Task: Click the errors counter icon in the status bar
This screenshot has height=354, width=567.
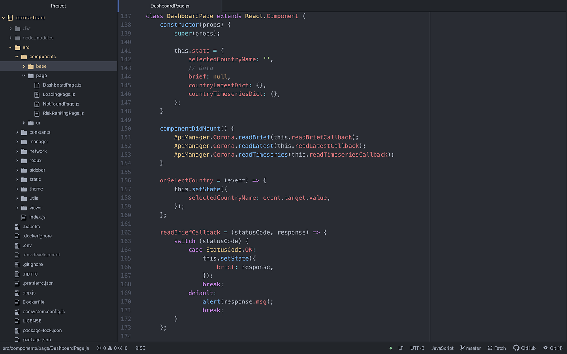Action: [99, 348]
